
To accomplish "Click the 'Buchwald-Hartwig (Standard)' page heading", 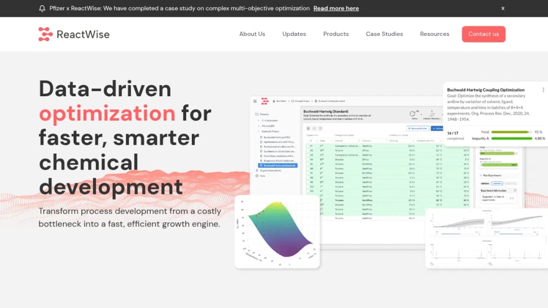I will click(x=326, y=111).
